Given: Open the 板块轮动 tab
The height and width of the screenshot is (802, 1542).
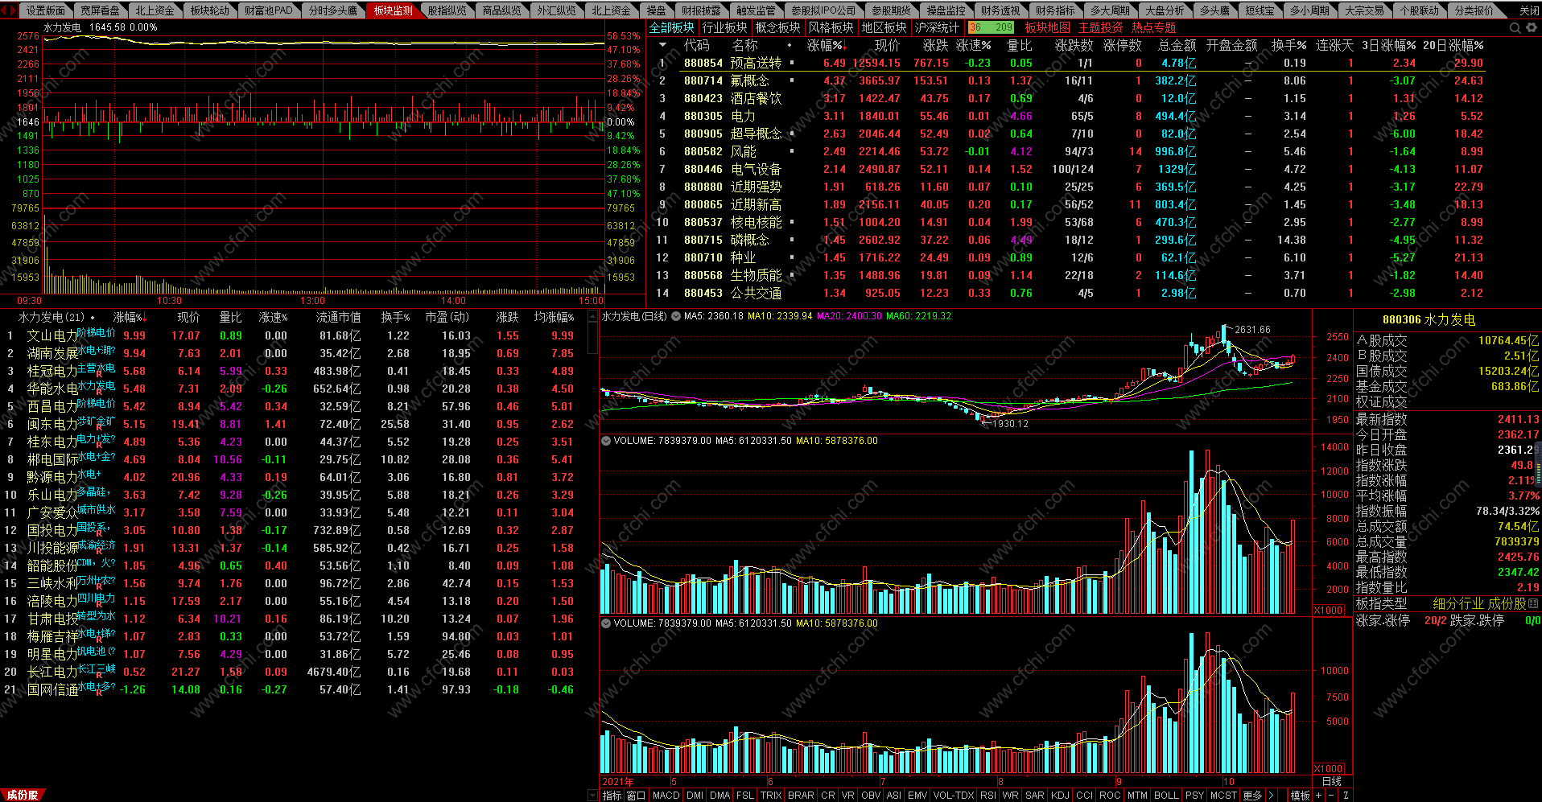Looking at the screenshot, I should pyautogui.click(x=210, y=10).
